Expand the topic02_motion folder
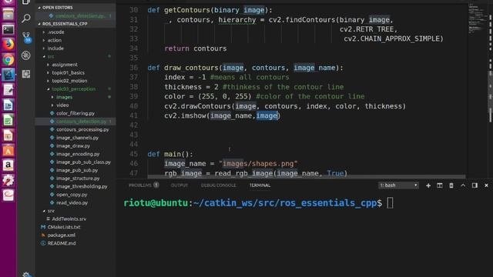Image resolution: width=493 pixels, height=277 pixels. [69, 81]
